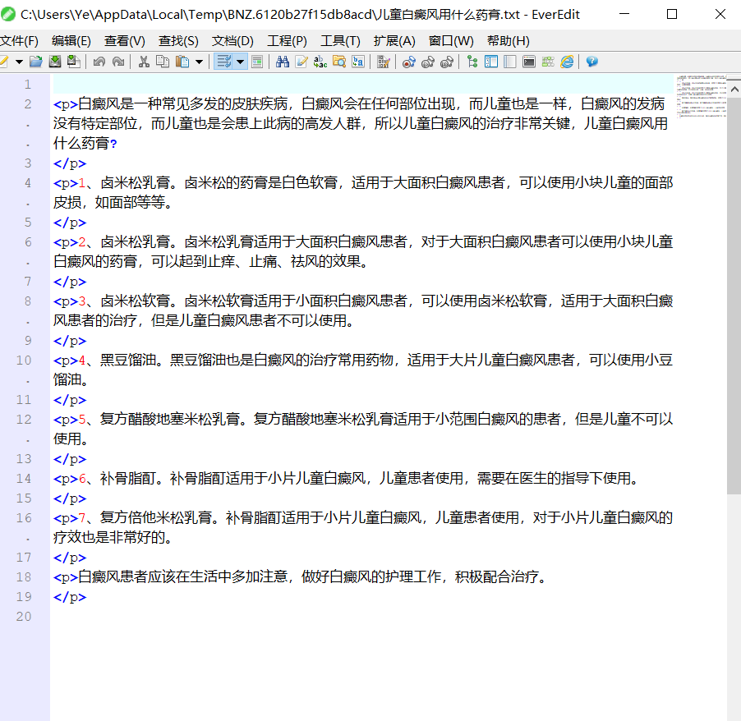Redo the last undone edit
Image resolution: width=741 pixels, height=721 pixels.
[x=118, y=62]
